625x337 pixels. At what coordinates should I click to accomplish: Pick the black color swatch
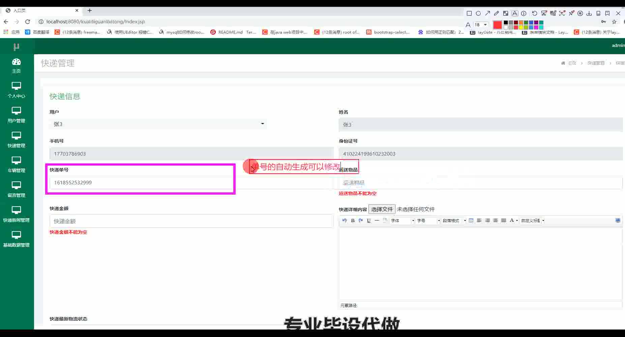(506, 23)
